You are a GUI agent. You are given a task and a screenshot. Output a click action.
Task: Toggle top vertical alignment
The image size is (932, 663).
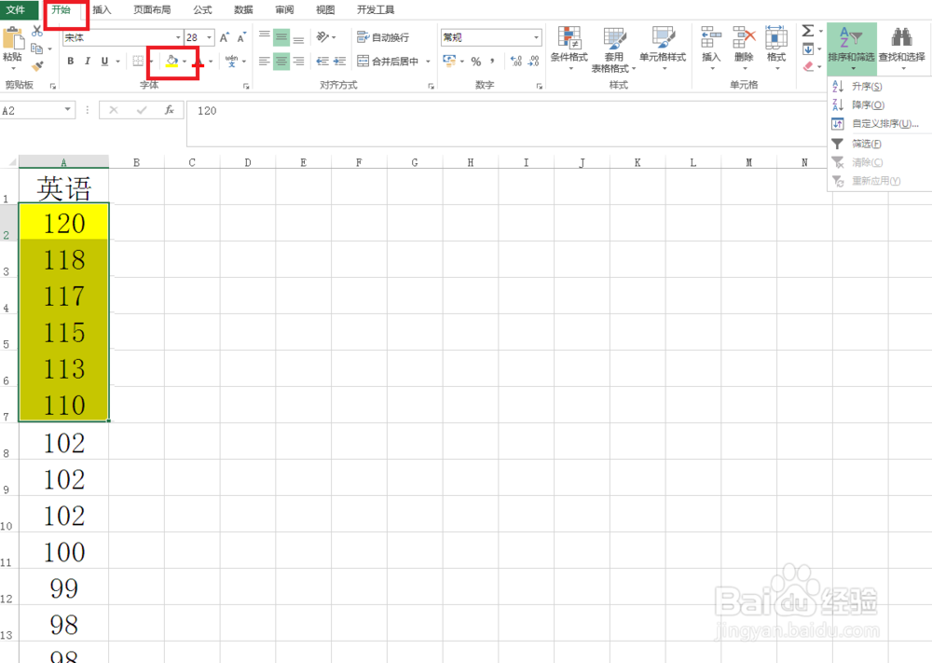265,37
